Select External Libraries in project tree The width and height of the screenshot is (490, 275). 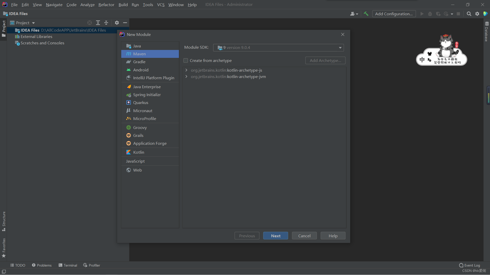pyautogui.click(x=36, y=36)
